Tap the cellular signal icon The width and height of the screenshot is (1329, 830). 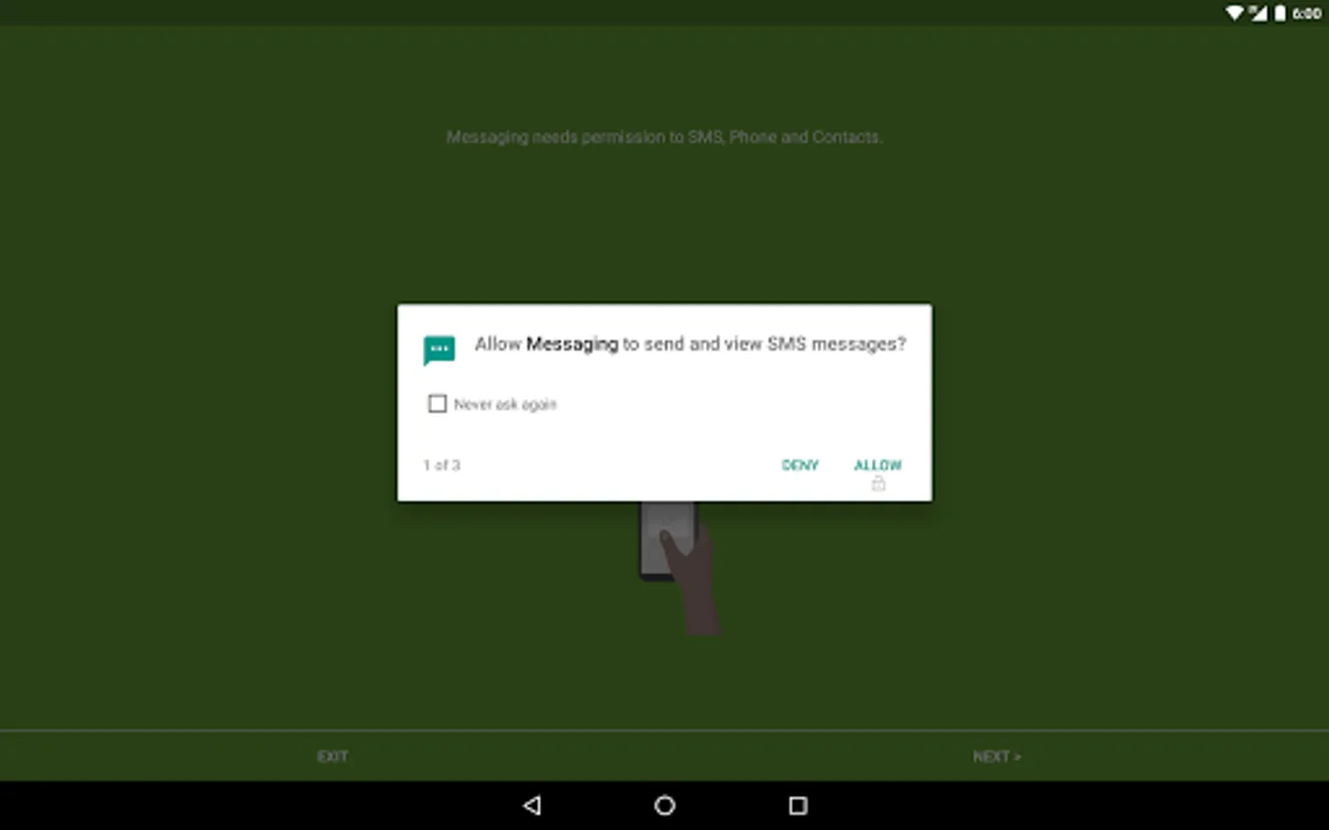[x=1258, y=13]
